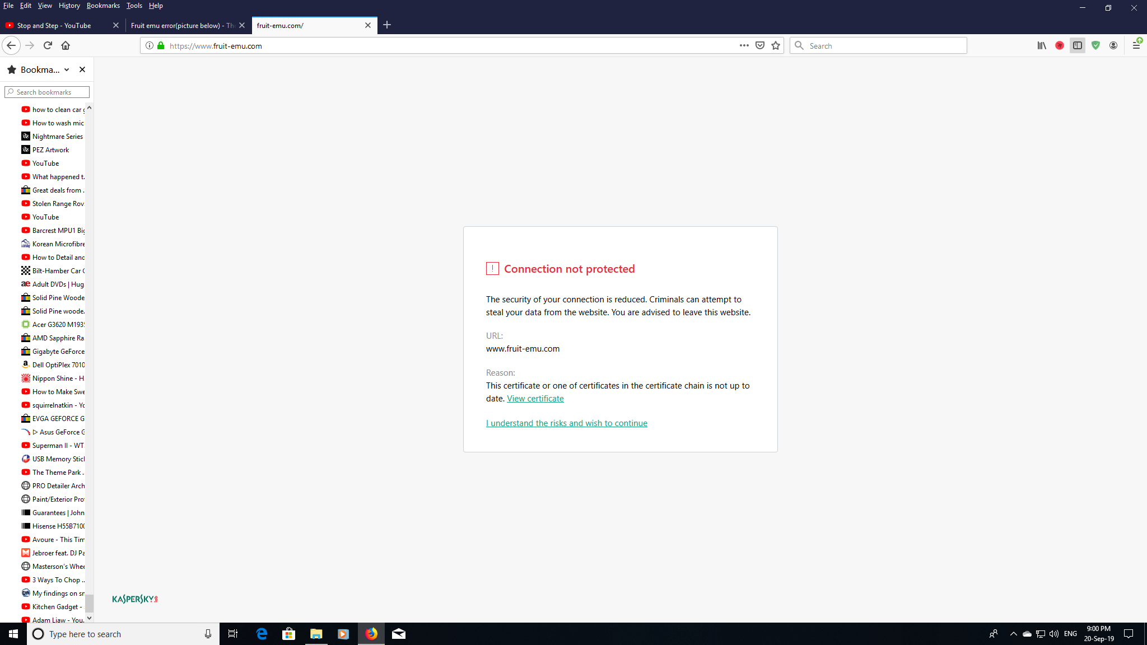Click View certificate link
Viewport: 1147px width, 645px height.
(x=535, y=399)
